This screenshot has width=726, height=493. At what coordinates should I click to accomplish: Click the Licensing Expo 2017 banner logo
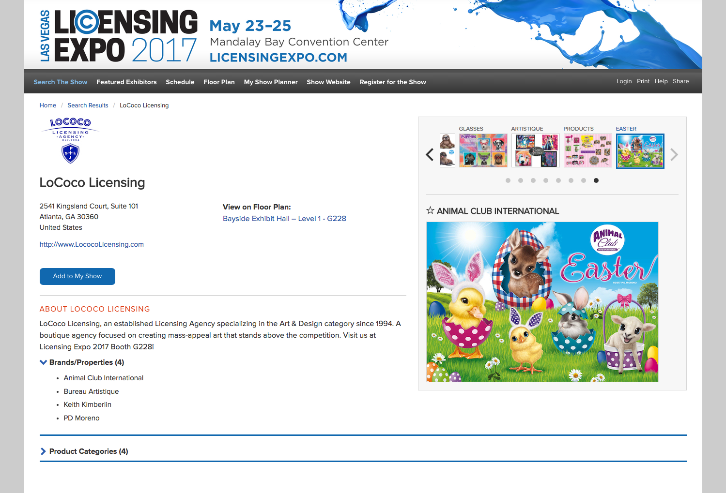(119, 36)
